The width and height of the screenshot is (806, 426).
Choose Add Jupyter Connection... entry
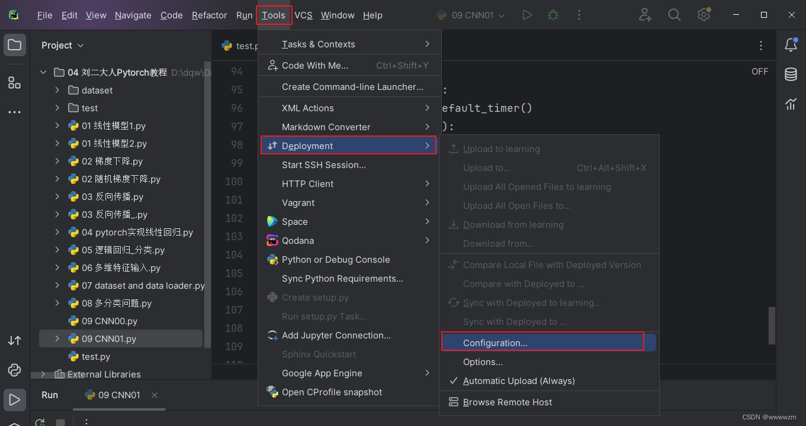point(349,335)
